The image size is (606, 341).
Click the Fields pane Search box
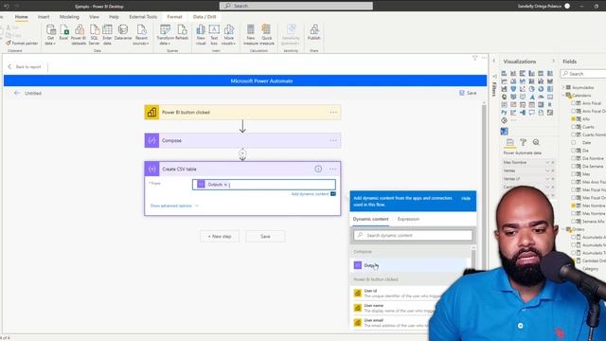(x=583, y=74)
